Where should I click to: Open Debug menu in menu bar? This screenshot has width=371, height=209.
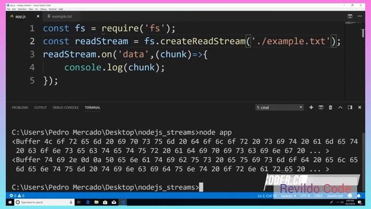pyautogui.click(x=43, y=9)
